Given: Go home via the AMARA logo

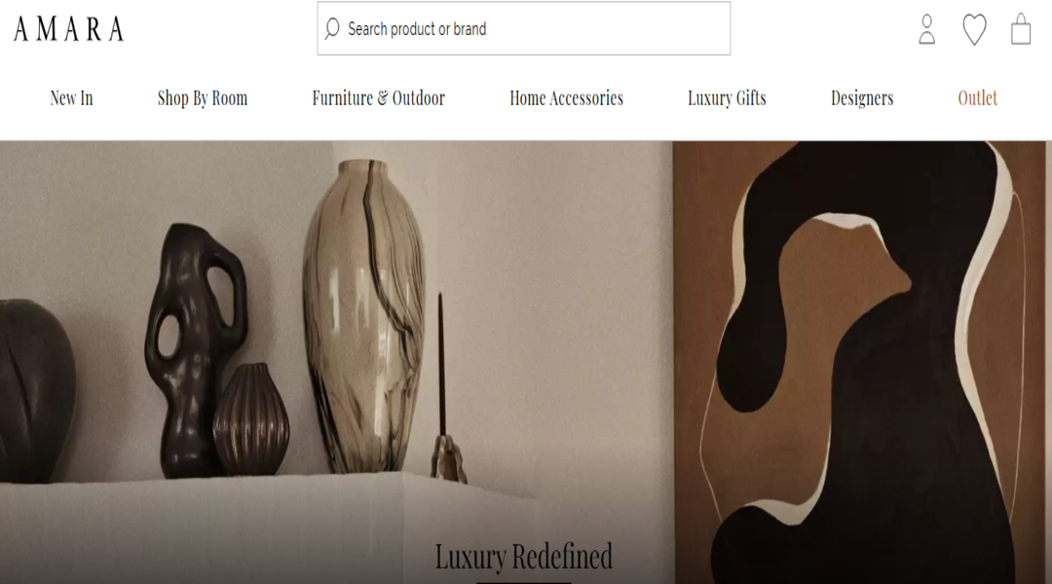Looking at the screenshot, I should click(68, 29).
